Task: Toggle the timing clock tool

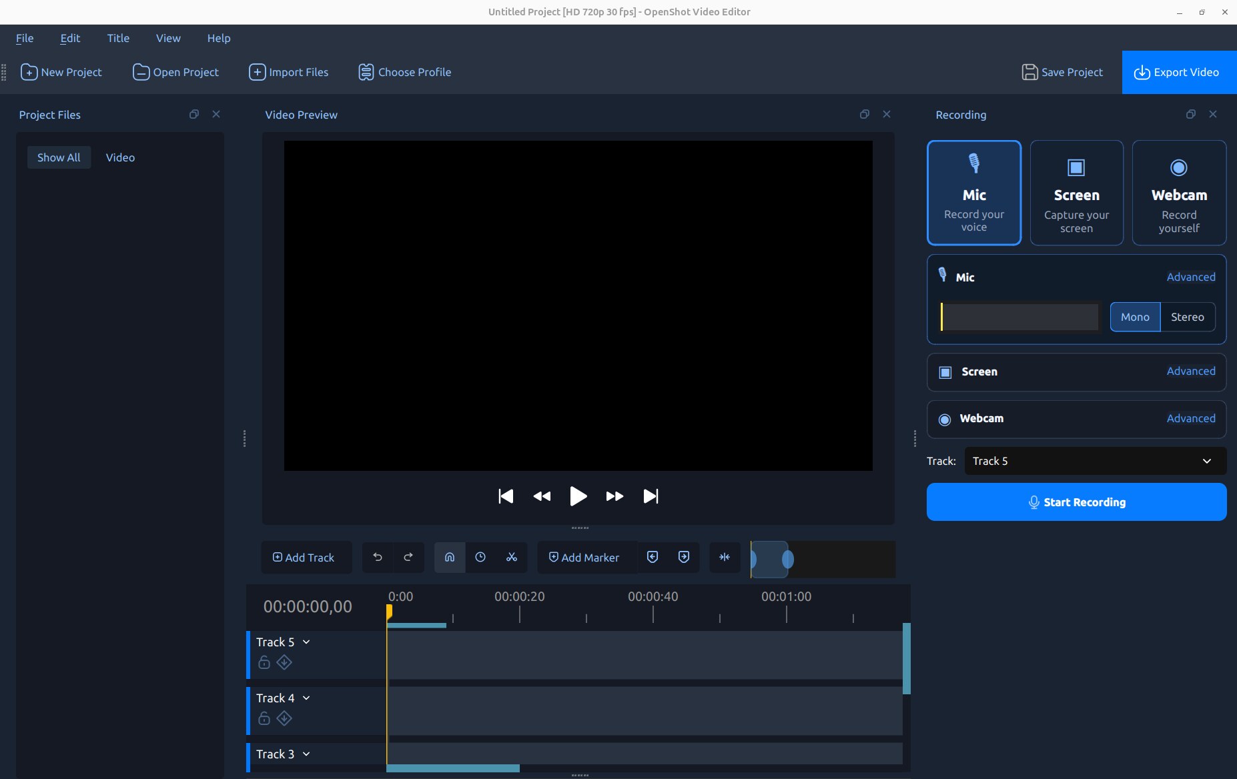Action: click(480, 557)
